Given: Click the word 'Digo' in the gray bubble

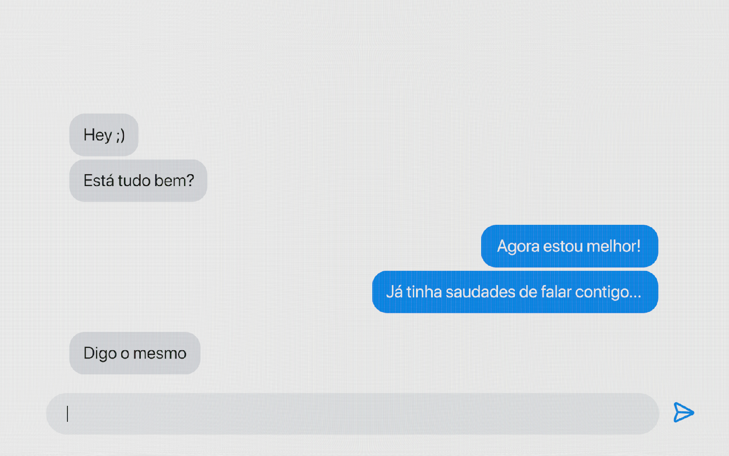Looking at the screenshot, I should coord(100,354).
